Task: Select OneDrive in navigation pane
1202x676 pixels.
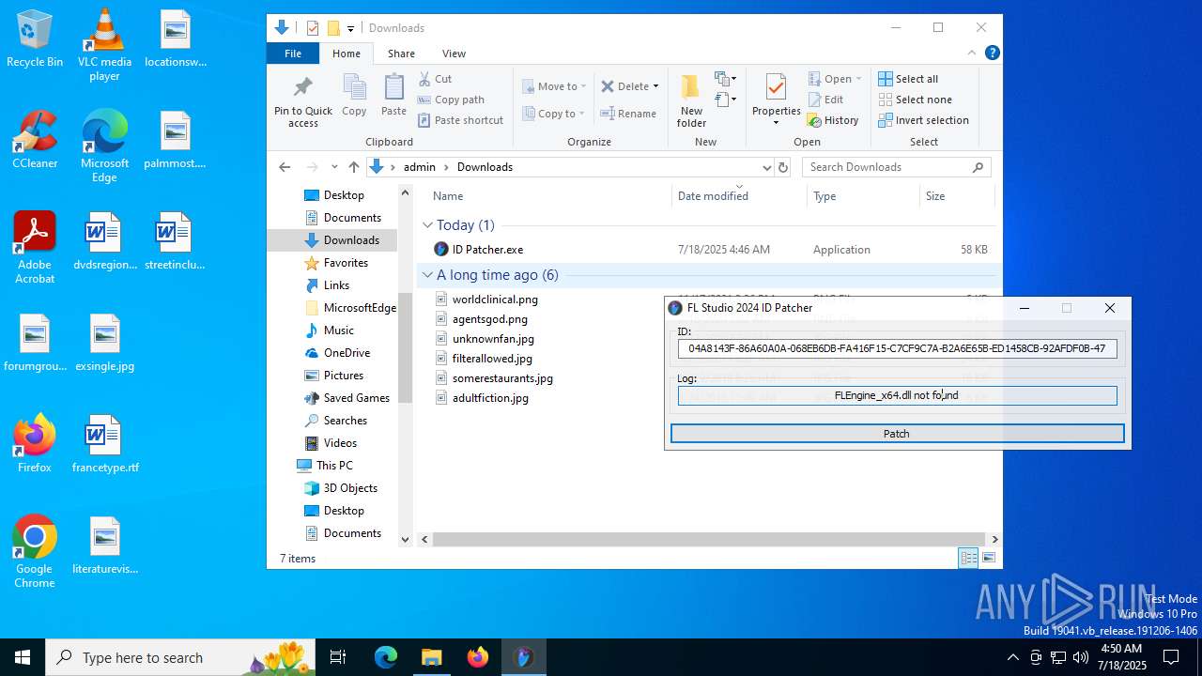Action: coord(337,353)
